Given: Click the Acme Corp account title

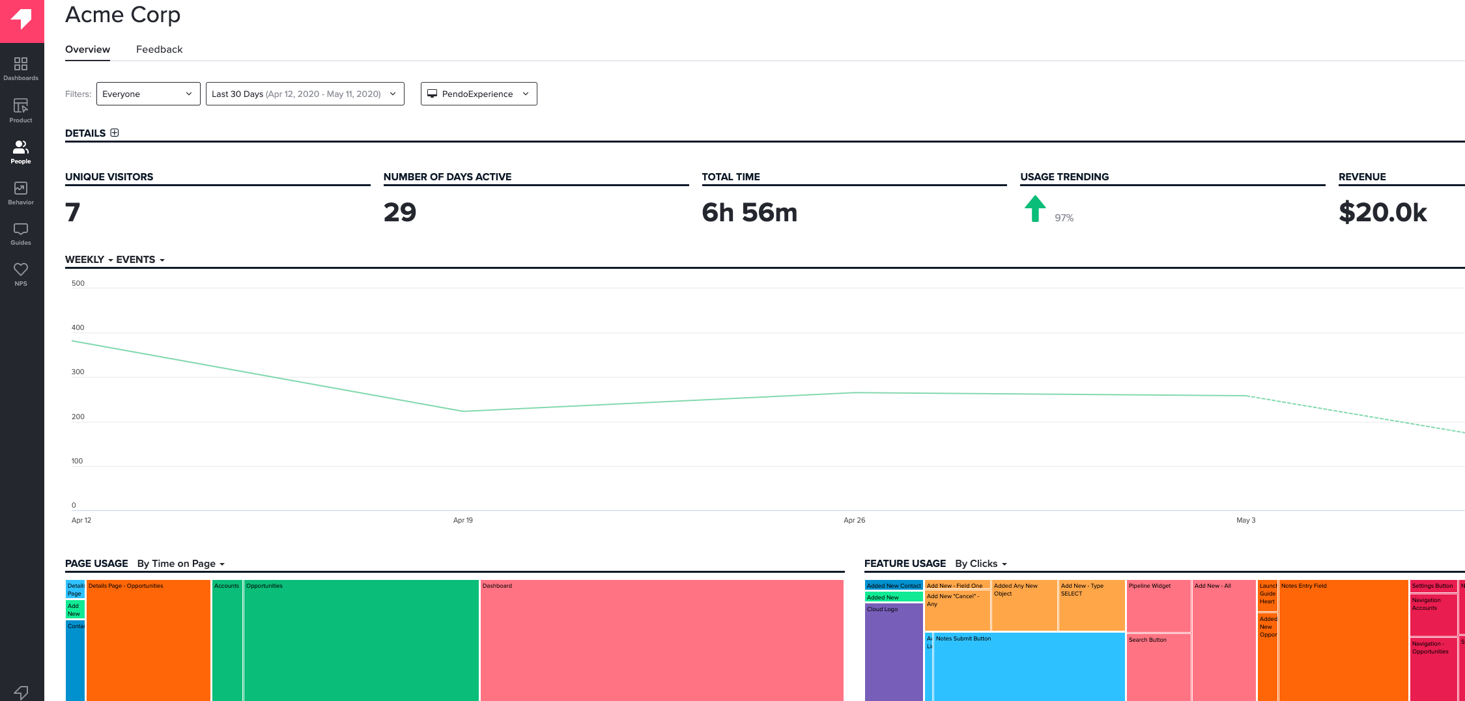Looking at the screenshot, I should 123,14.
